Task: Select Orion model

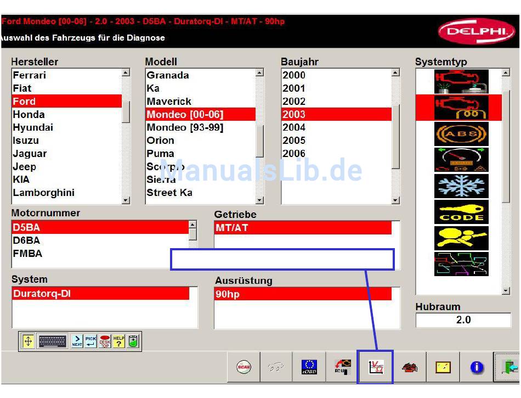Action: [x=201, y=141]
